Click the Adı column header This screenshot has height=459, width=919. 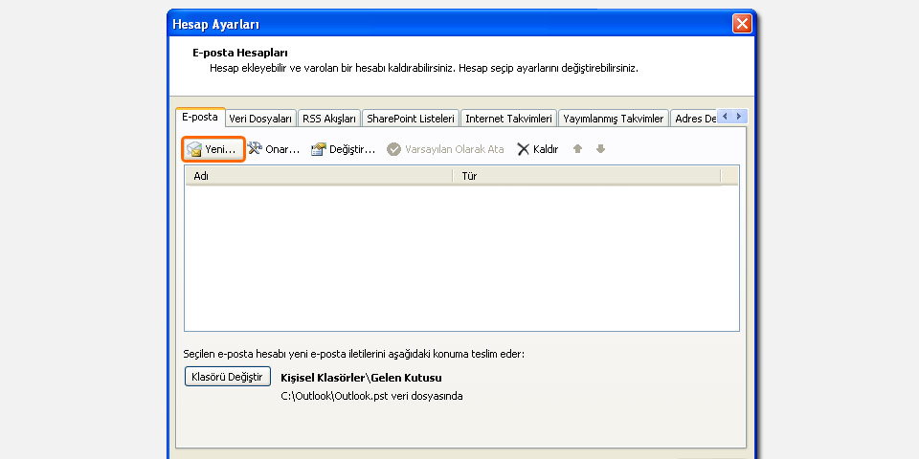pyautogui.click(x=318, y=176)
